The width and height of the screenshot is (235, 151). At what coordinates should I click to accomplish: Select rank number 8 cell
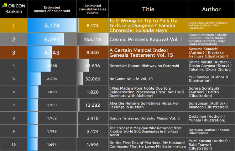click(x=14, y=118)
